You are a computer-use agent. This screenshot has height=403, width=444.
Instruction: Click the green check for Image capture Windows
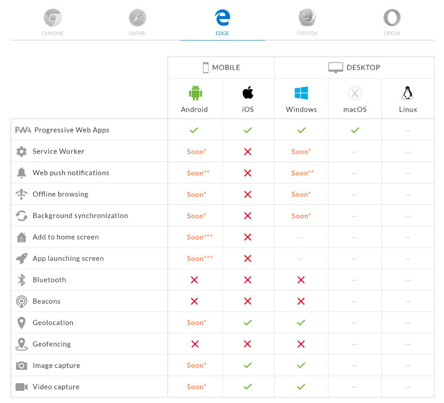(301, 365)
